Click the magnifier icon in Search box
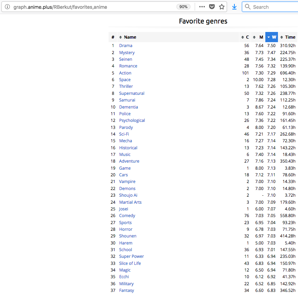Image resolution: width=298 pixels, height=294 pixels. [248, 7]
